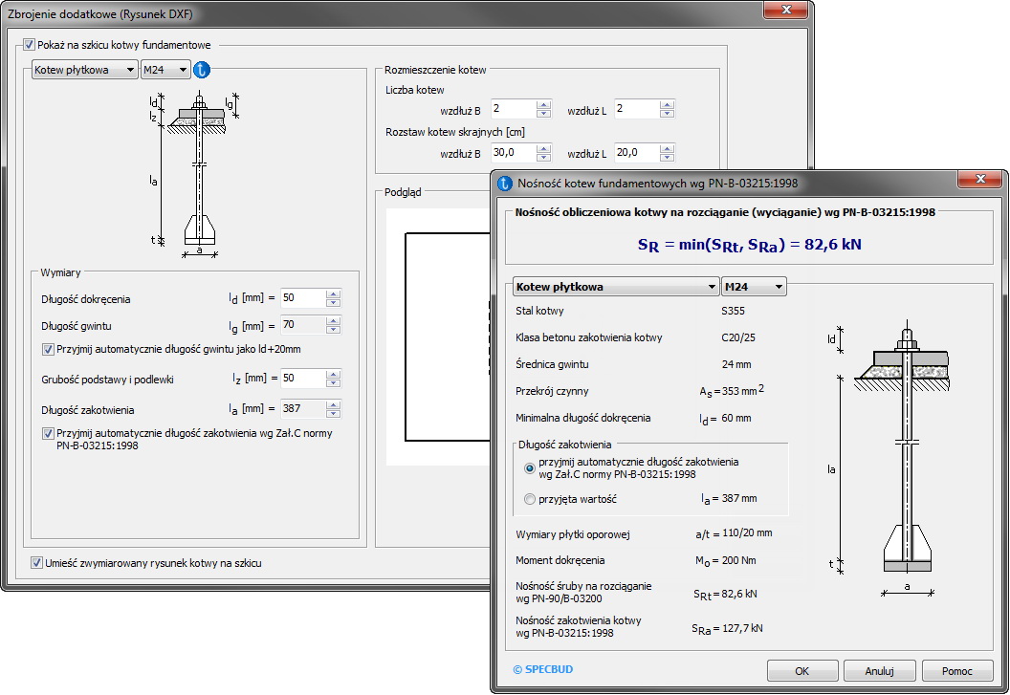This screenshot has height=695, width=1010.
Task: Increase Rozstaw kotew wzdłuż B value
Action: tap(544, 148)
